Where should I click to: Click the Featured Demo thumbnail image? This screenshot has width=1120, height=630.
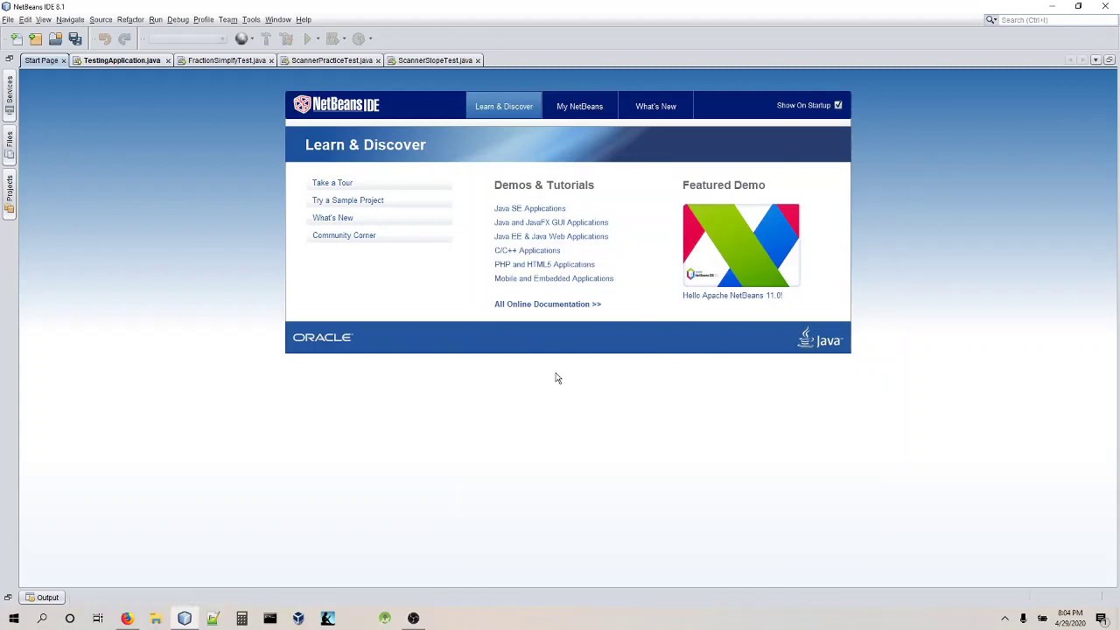point(741,245)
